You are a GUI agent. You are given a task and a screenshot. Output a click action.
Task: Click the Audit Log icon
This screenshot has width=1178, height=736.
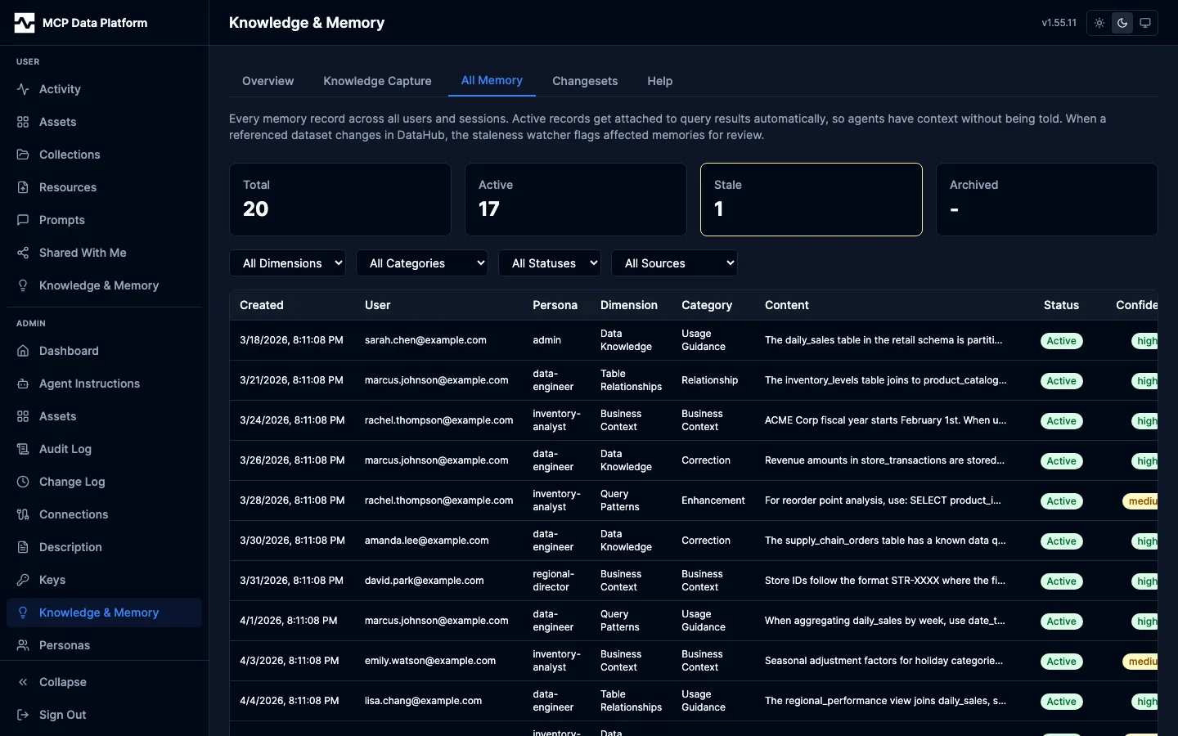pyautogui.click(x=23, y=449)
